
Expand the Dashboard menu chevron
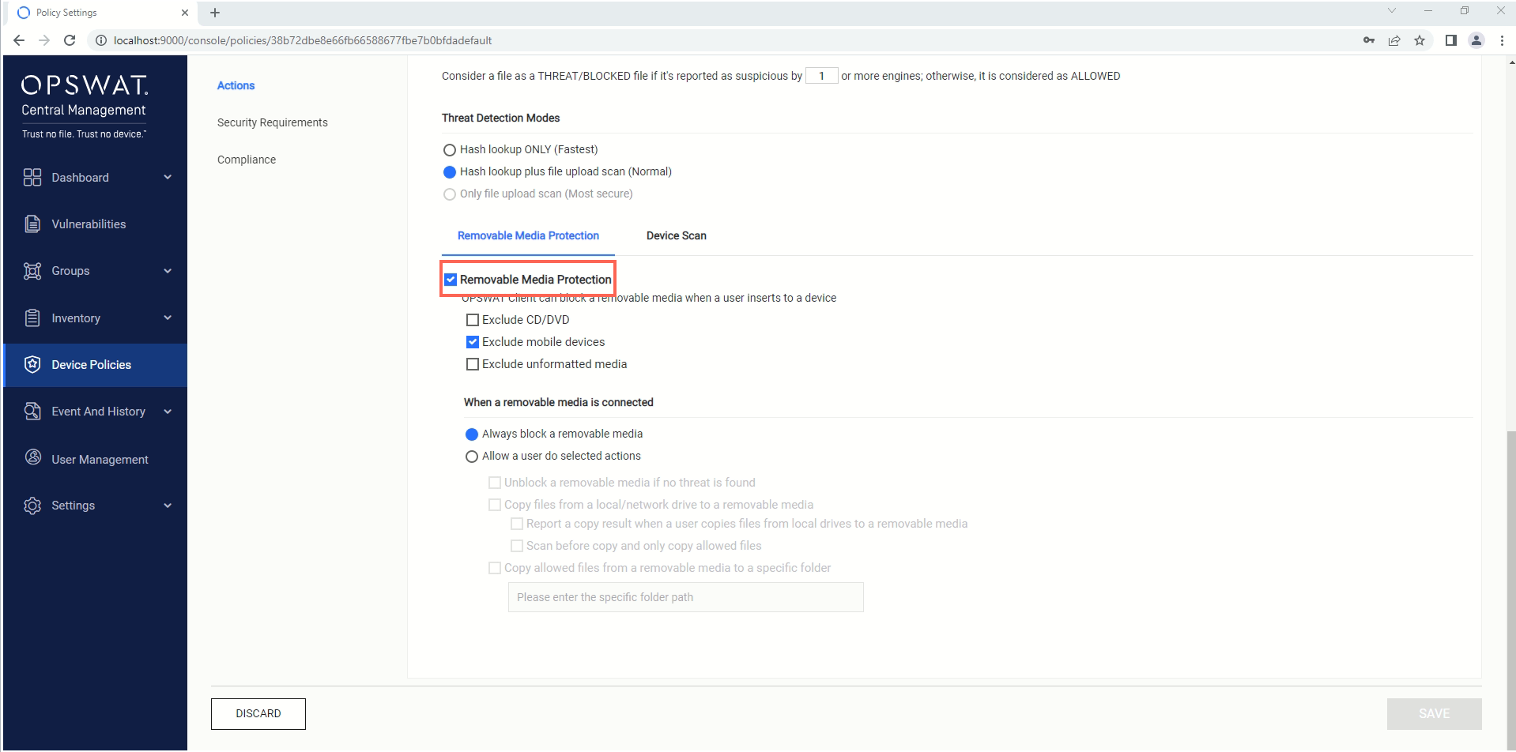tap(168, 177)
